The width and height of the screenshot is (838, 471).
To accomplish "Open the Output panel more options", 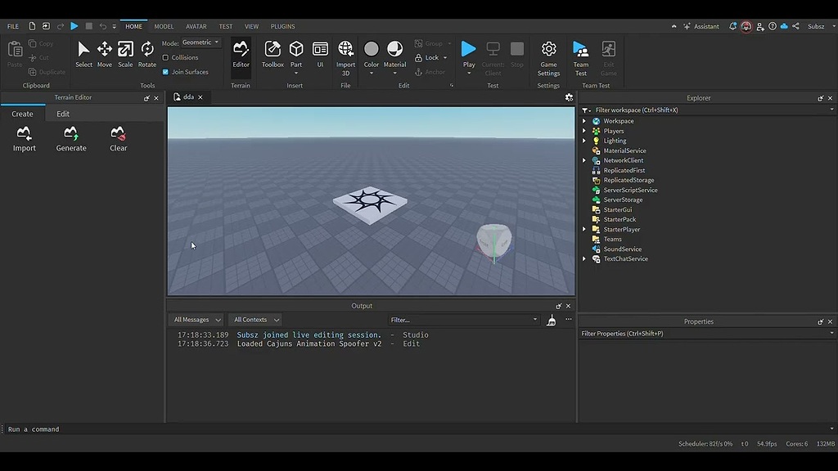I will pos(568,320).
